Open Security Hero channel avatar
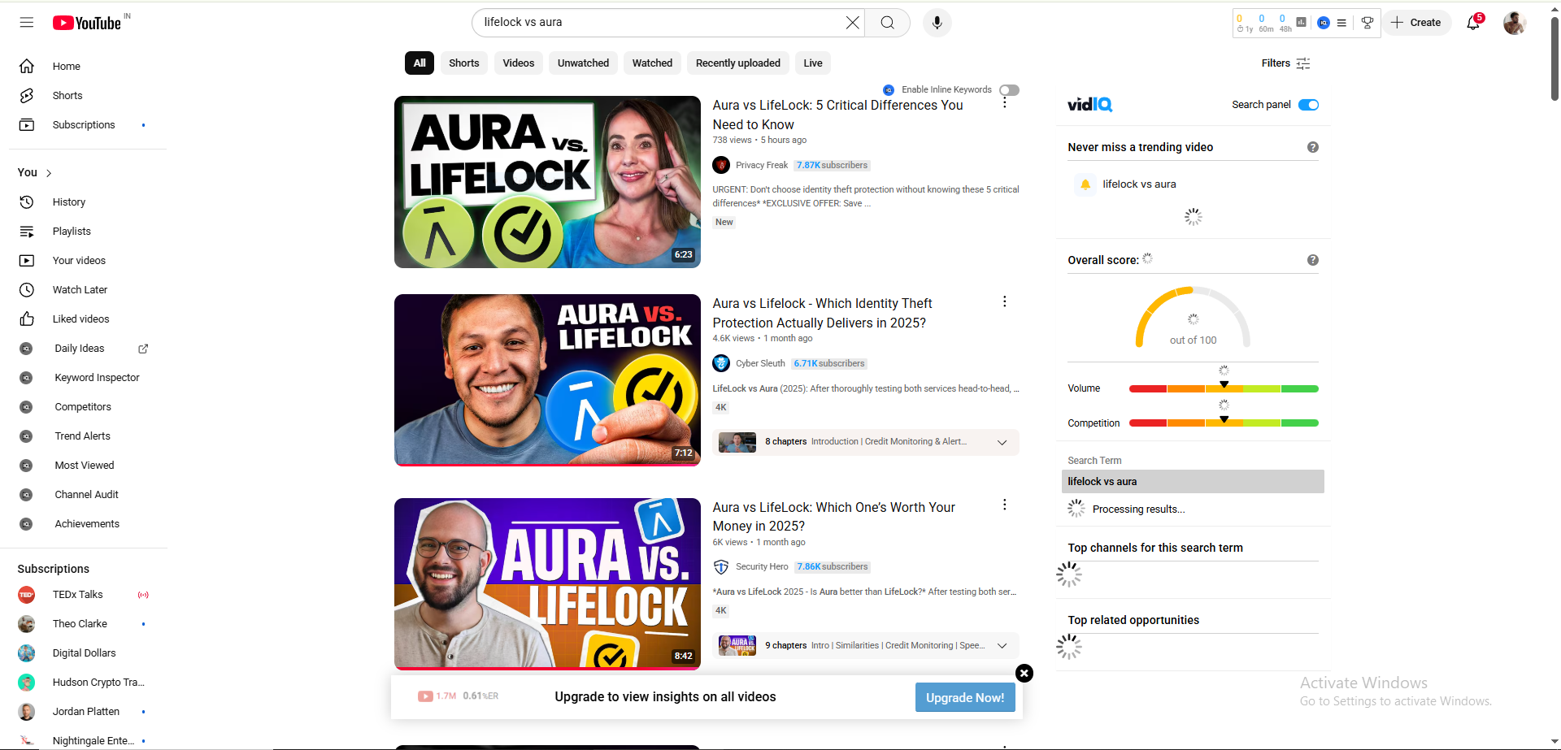The height and width of the screenshot is (750, 1561). click(721, 566)
